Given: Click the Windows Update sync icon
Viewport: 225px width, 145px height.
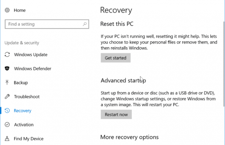Looking at the screenshot, I should coord(7,55).
